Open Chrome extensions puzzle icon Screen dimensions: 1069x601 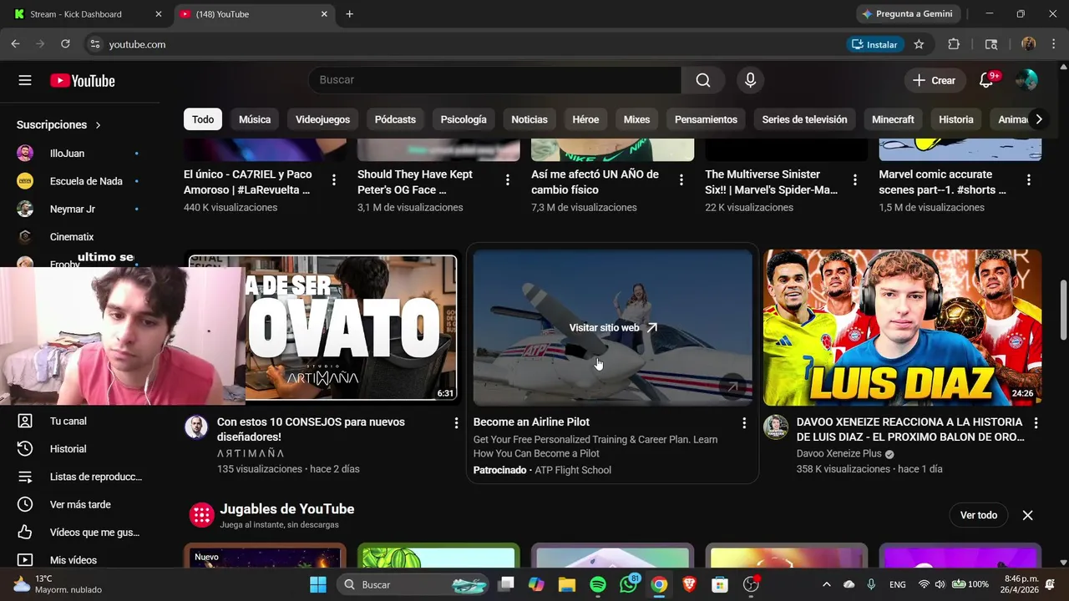pos(954,44)
